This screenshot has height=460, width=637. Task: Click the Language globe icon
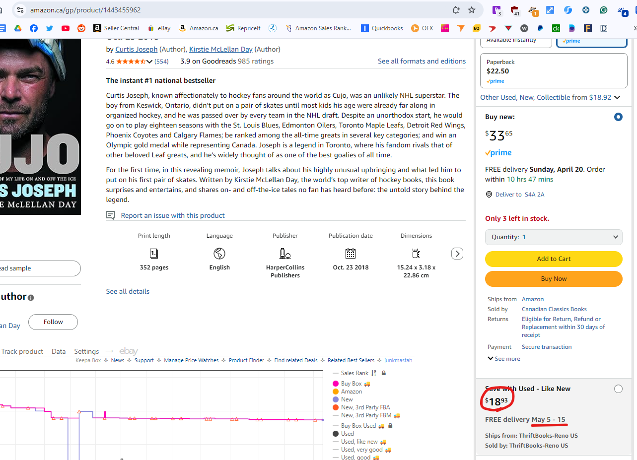(x=219, y=254)
